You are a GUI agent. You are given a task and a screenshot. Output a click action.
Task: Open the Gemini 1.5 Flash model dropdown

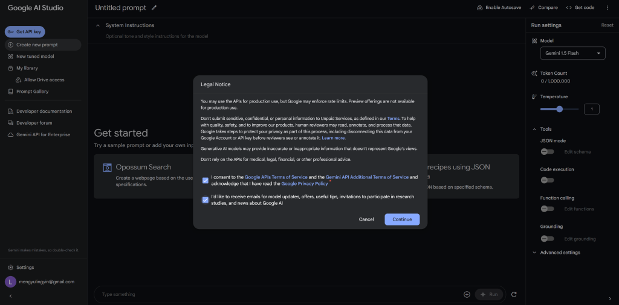573,53
